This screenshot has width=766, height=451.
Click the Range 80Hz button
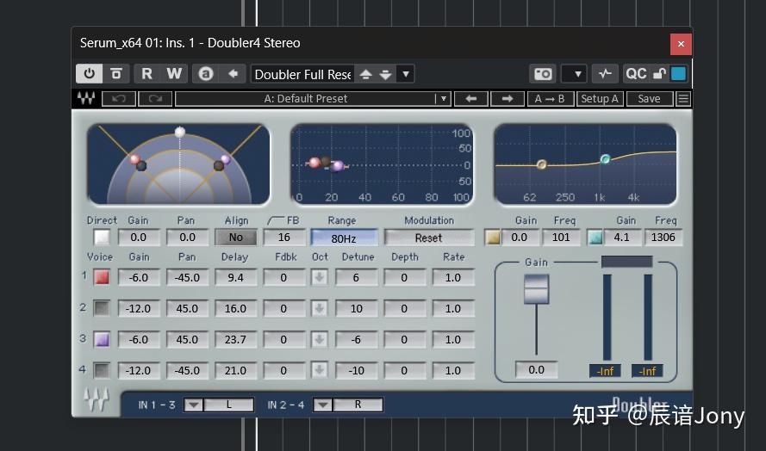coord(344,238)
